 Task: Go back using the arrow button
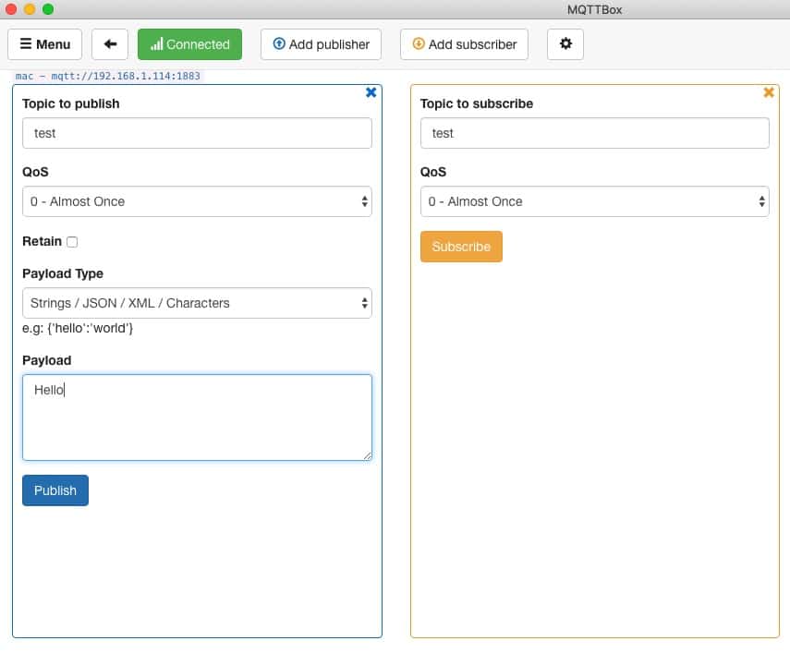point(110,44)
